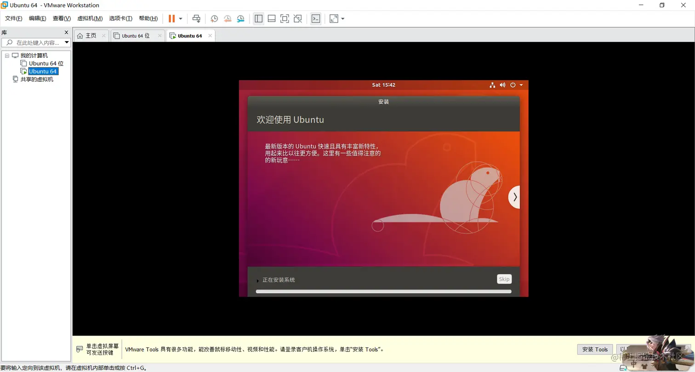
Task: Toggle the thumbnail bar view
Action: pyautogui.click(x=272, y=18)
